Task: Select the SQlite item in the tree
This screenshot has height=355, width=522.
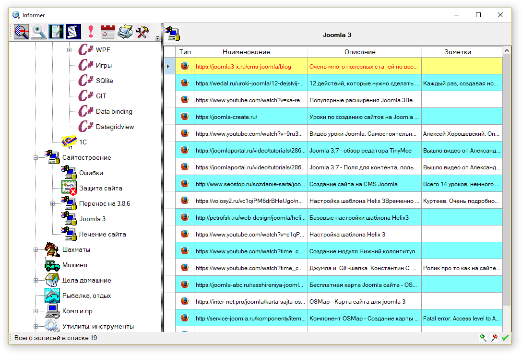Action: point(104,81)
